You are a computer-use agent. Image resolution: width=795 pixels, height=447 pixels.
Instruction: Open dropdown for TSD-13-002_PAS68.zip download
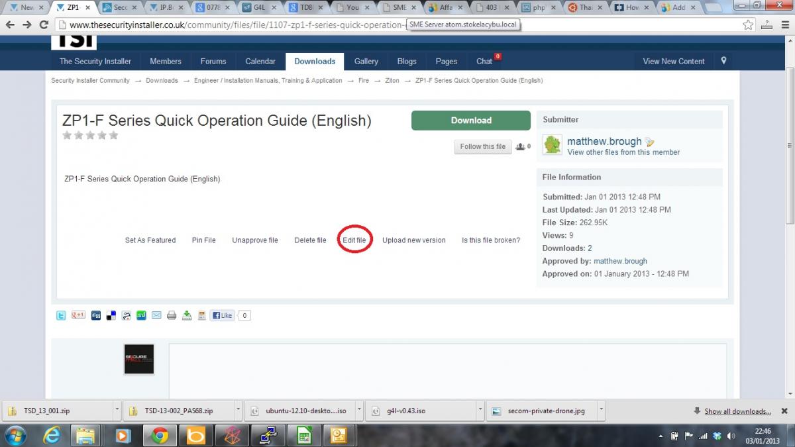(x=238, y=411)
